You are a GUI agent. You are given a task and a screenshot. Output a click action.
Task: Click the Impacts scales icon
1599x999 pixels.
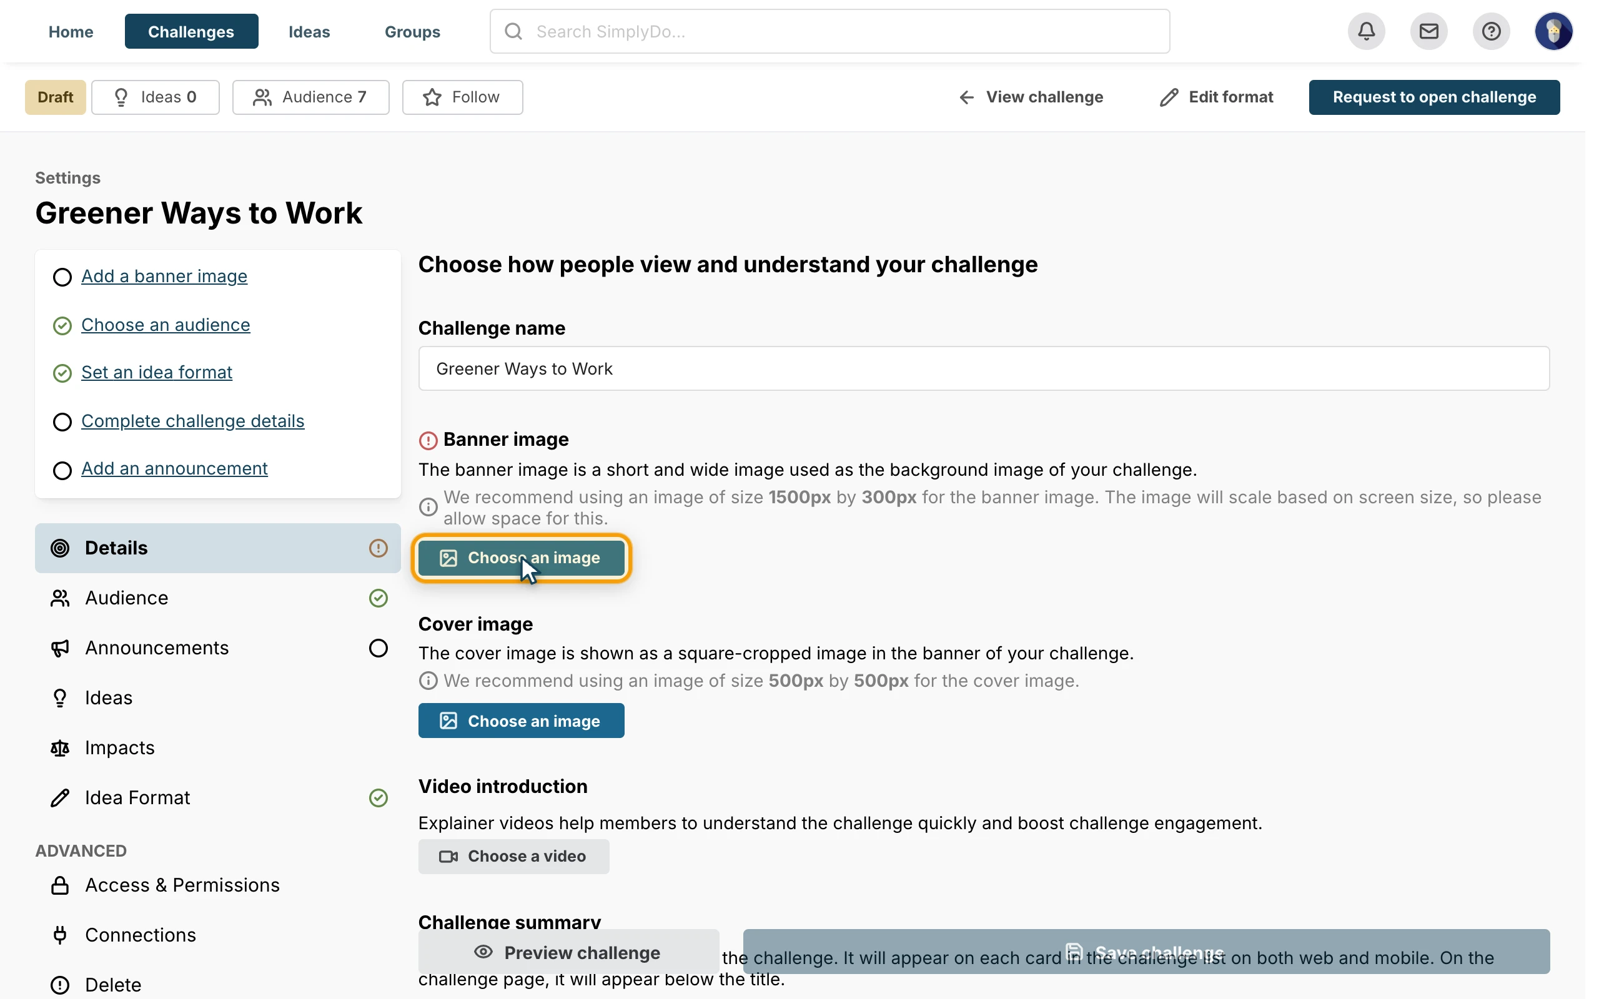60,748
